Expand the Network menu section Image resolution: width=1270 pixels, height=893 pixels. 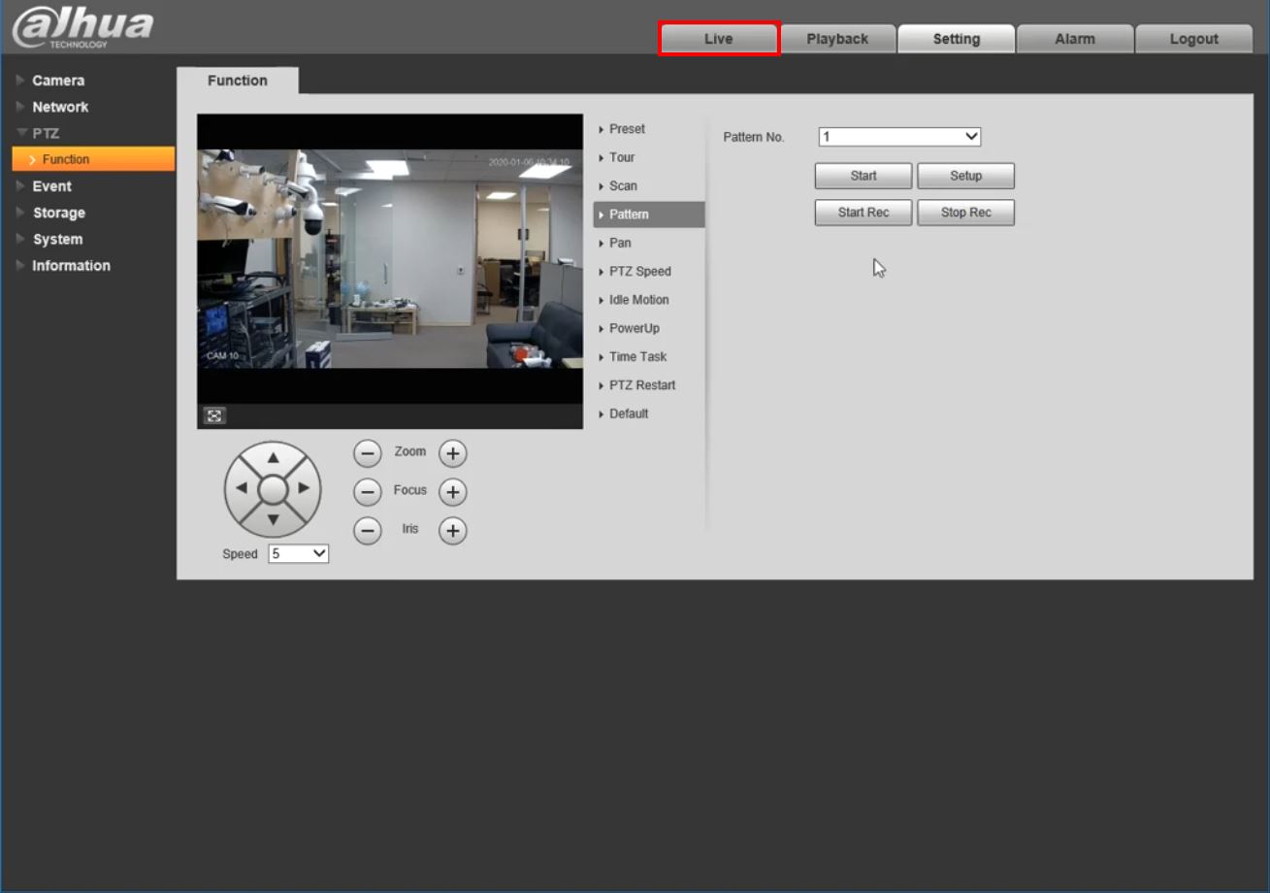tap(60, 107)
